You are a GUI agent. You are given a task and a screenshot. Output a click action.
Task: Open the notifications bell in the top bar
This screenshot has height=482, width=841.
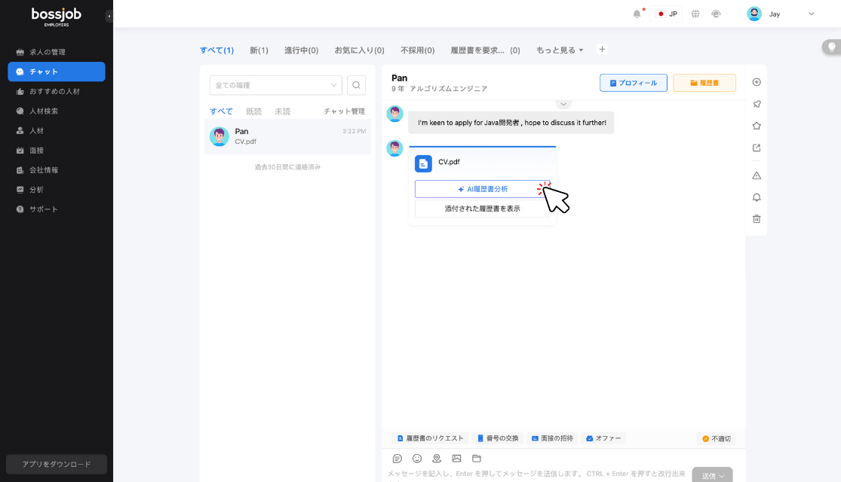pos(636,13)
